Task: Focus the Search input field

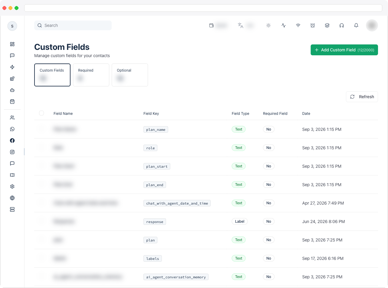Action: (x=73, y=25)
